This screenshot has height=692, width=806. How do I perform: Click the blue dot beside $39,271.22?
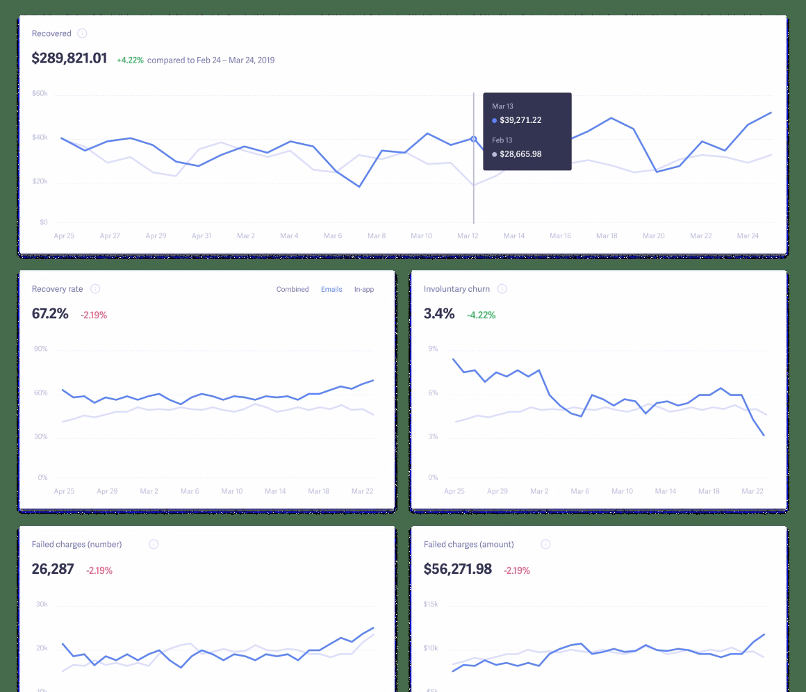[494, 120]
